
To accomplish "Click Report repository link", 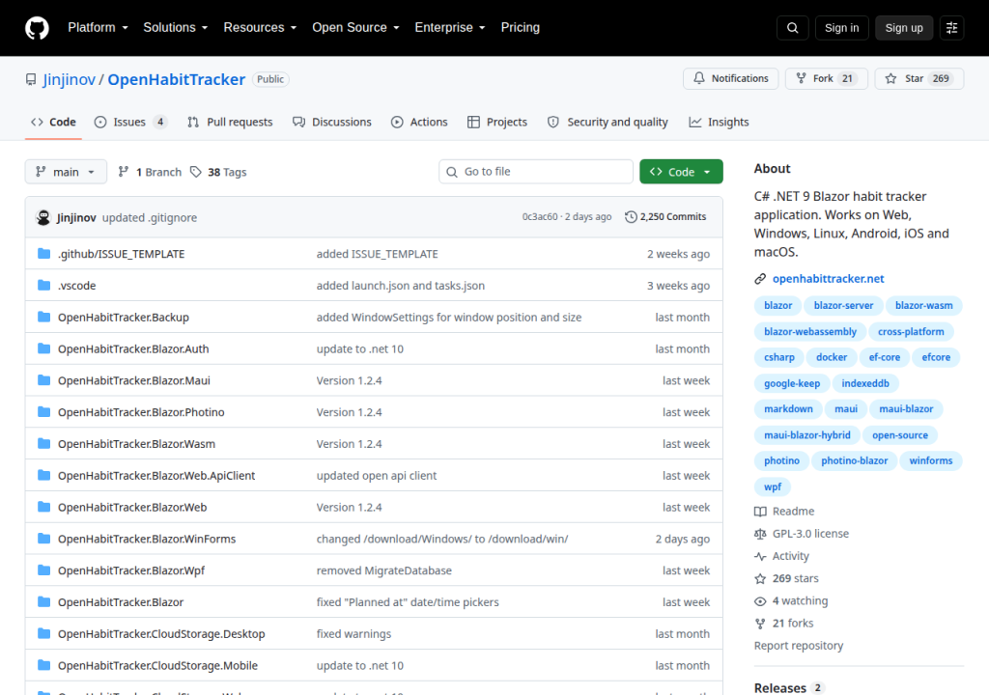I will [x=799, y=646].
